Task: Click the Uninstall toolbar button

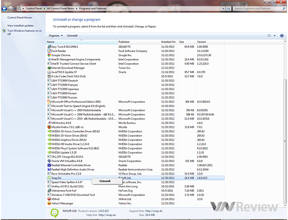Action: click(72, 35)
